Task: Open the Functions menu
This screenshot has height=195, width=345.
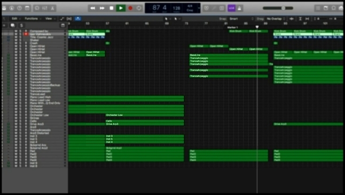Action: [33, 19]
